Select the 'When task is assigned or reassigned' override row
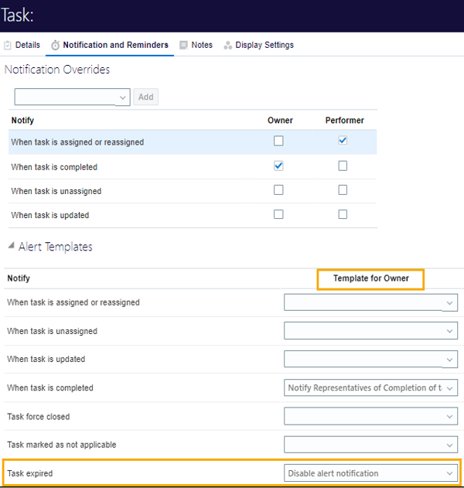 click(193, 142)
